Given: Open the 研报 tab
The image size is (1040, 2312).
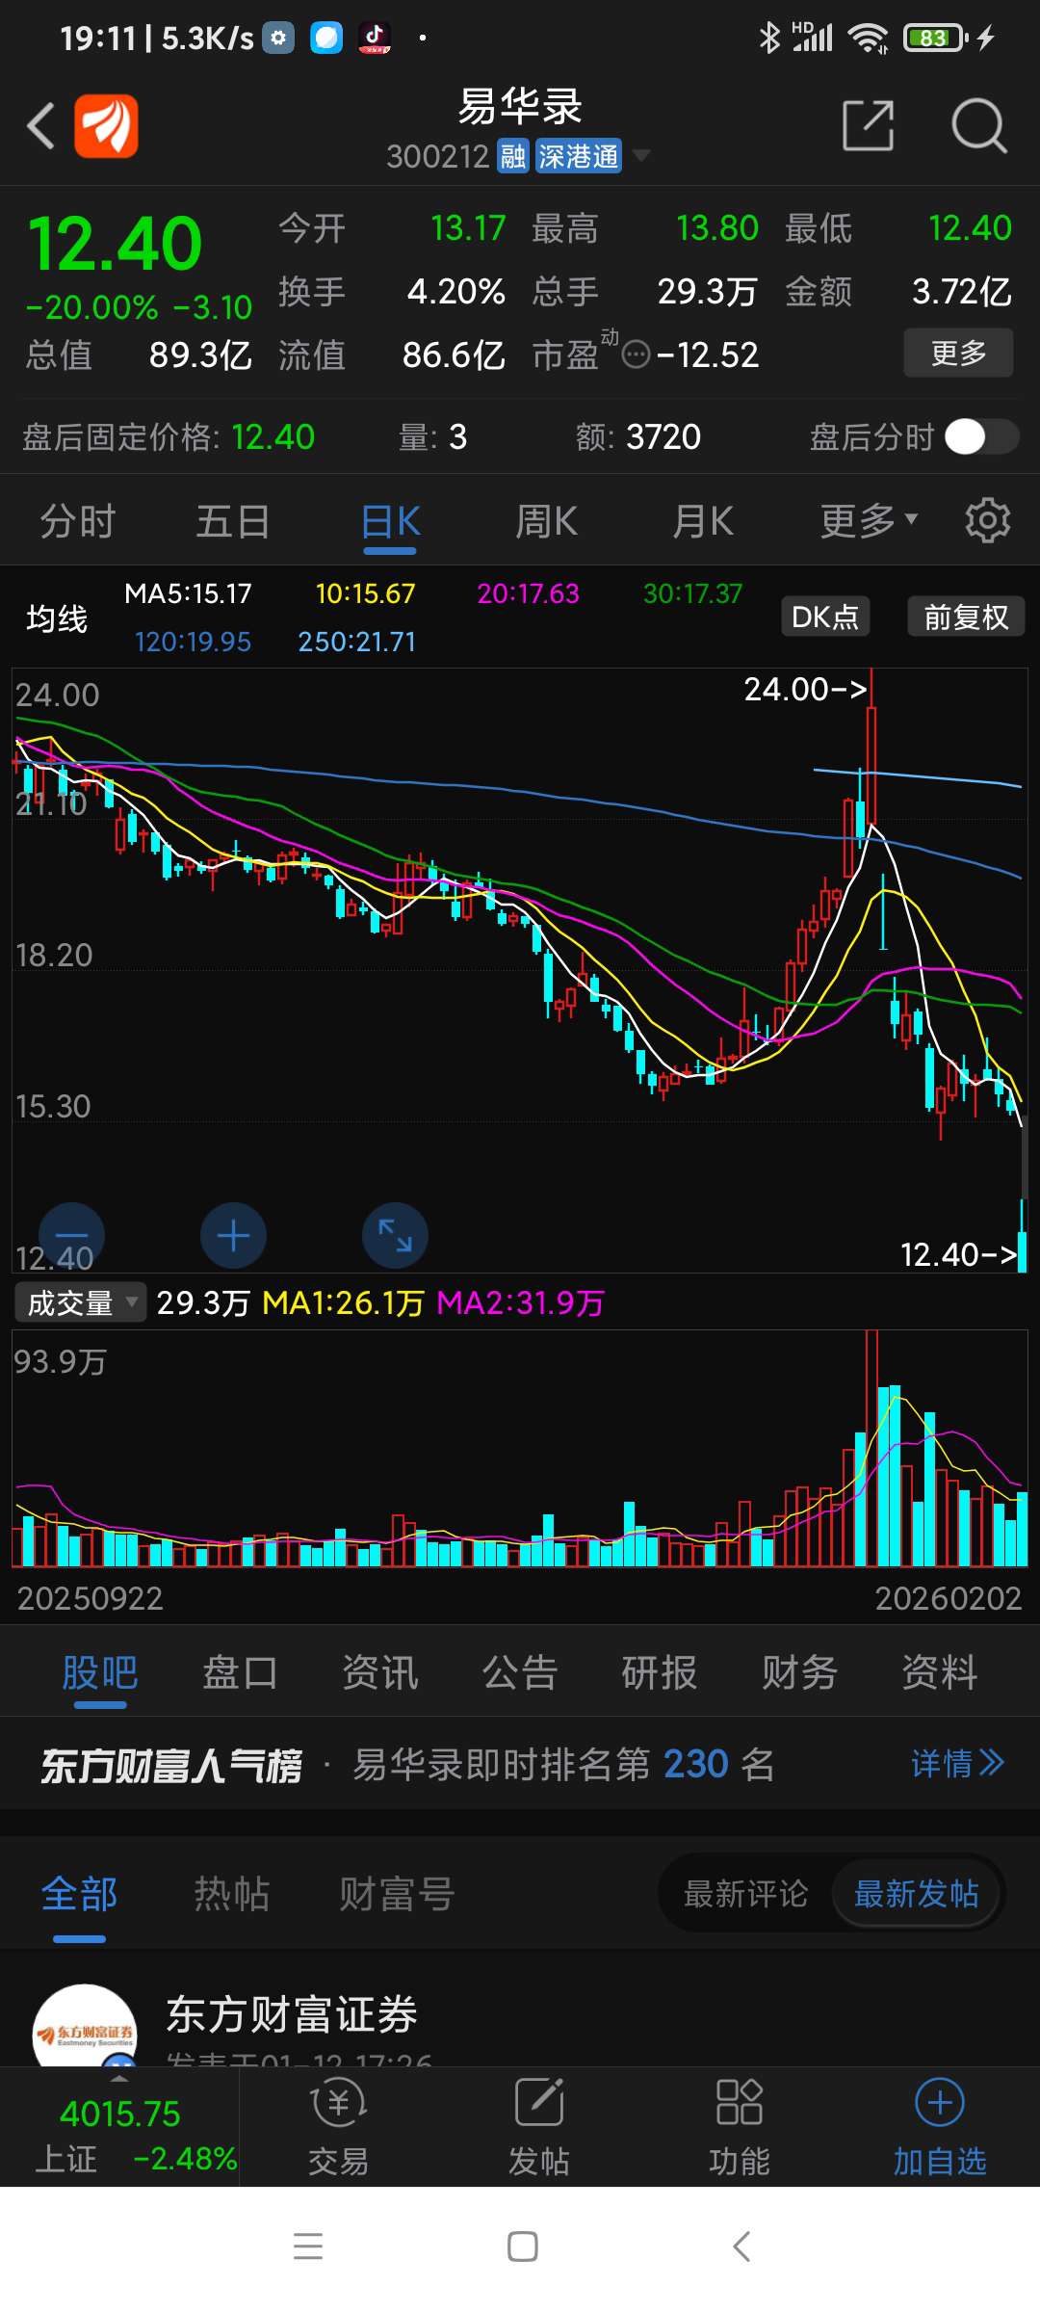Looking at the screenshot, I should [x=660, y=1673].
